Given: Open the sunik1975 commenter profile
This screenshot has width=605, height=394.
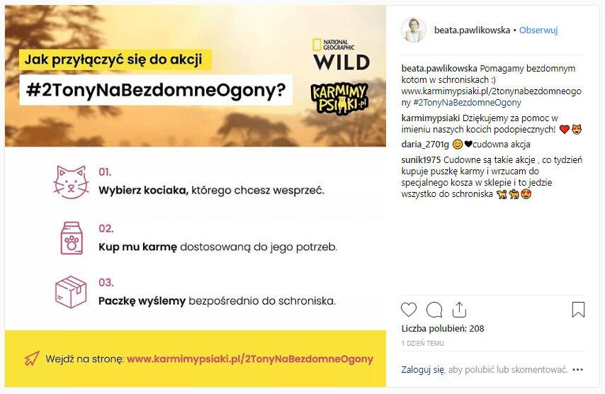Looking at the screenshot, I should (x=422, y=160).
